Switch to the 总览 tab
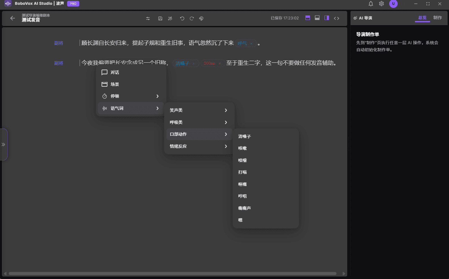Screen dimensions: 449x279 coord(422,18)
